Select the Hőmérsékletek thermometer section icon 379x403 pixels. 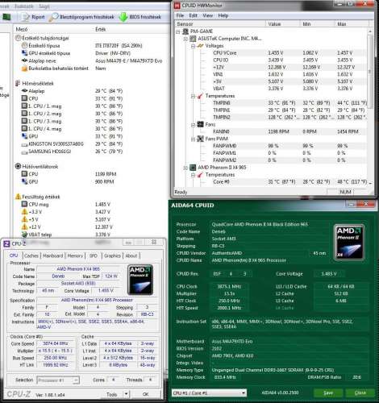[18, 83]
